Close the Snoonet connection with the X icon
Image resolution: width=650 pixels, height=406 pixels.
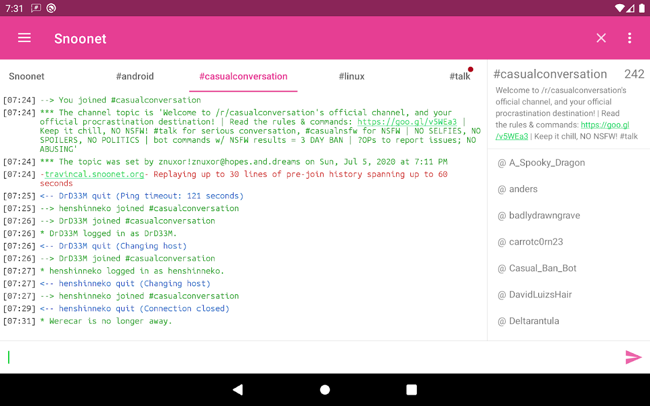tap(601, 38)
